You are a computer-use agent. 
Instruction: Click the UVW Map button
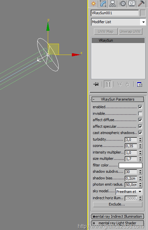pyautogui.click(x=105, y=31)
